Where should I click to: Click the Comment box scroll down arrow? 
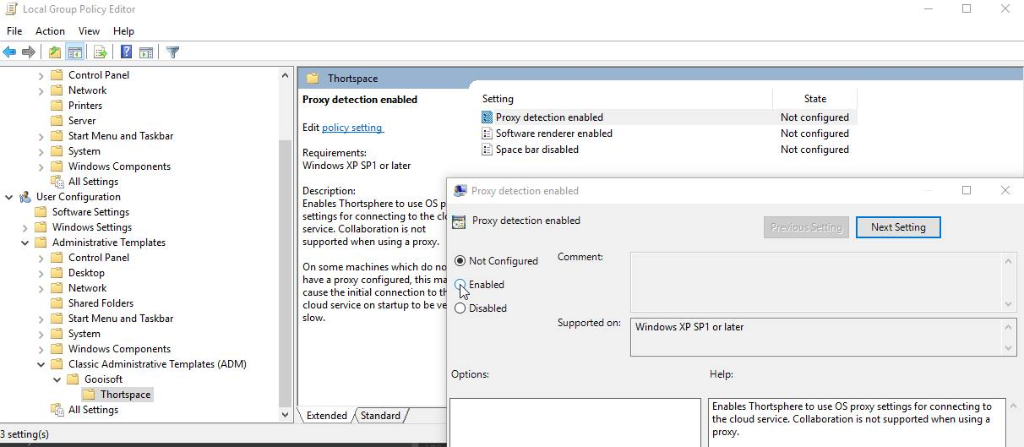[1009, 303]
